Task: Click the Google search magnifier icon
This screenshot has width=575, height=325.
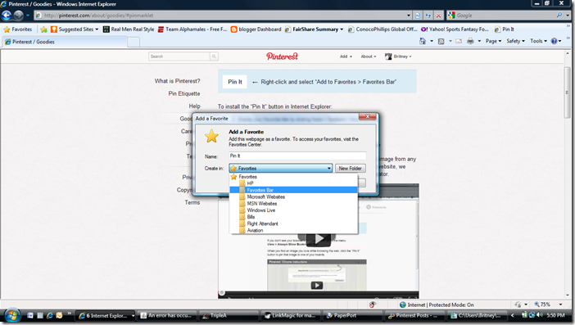Action: coord(559,15)
